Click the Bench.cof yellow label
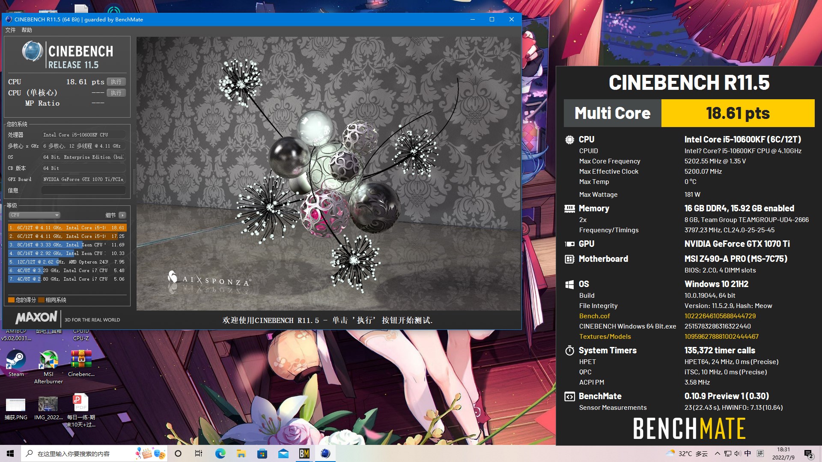822x462 pixels. pos(594,316)
